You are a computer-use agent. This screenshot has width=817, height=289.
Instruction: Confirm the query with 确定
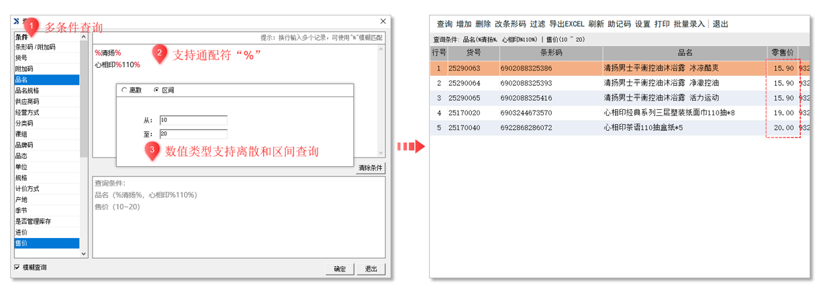pyautogui.click(x=340, y=269)
